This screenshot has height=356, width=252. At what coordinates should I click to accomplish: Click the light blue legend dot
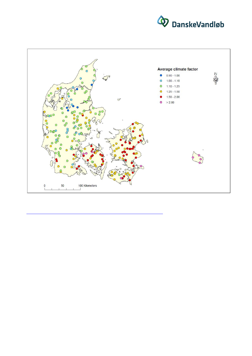[161, 80]
